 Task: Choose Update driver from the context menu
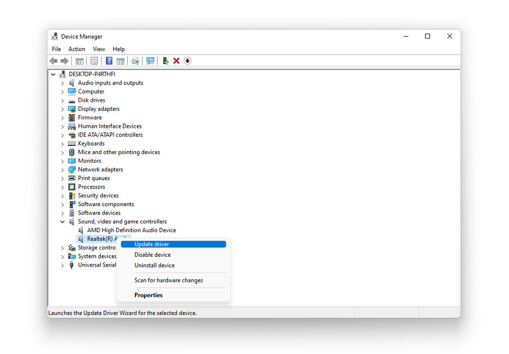tap(174, 244)
